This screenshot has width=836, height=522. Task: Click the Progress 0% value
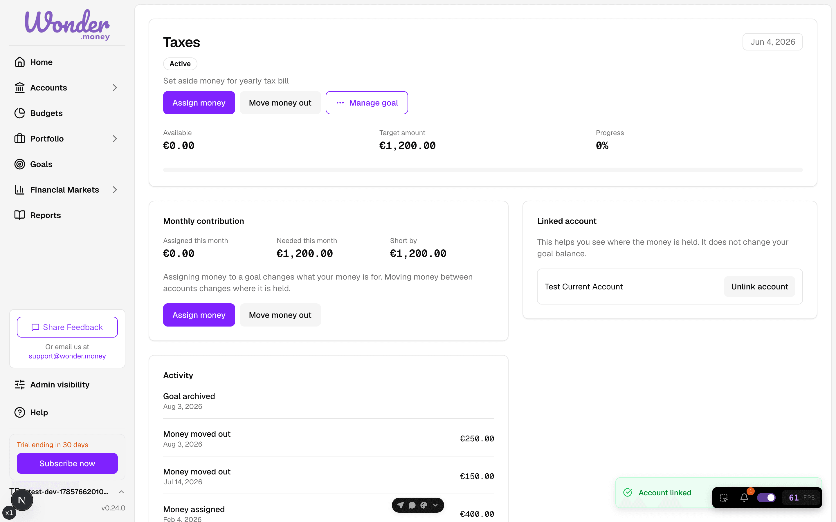click(602, 146)
